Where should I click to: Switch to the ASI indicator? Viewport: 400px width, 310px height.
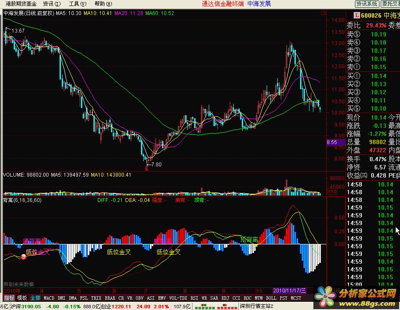point(150,298)
